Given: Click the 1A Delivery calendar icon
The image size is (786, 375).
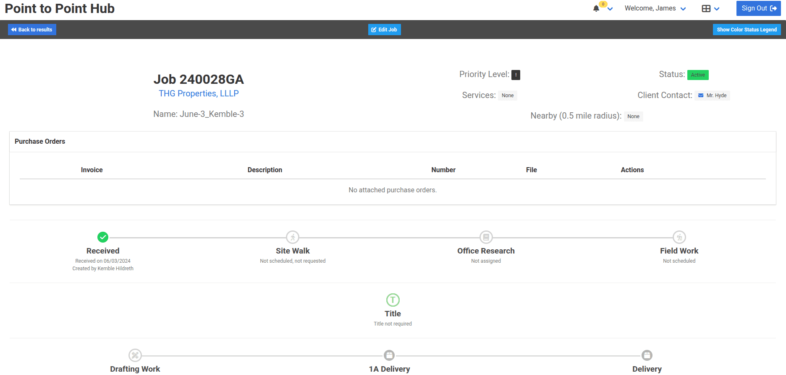Looking at the screenshot, I should 389,355.
